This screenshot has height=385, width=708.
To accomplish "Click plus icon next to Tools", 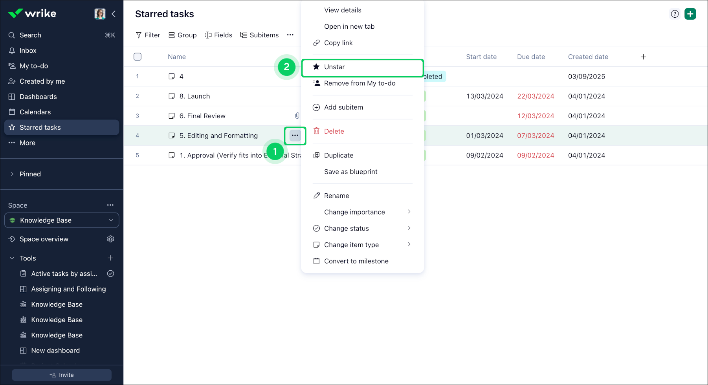I will tap(110, 258).
